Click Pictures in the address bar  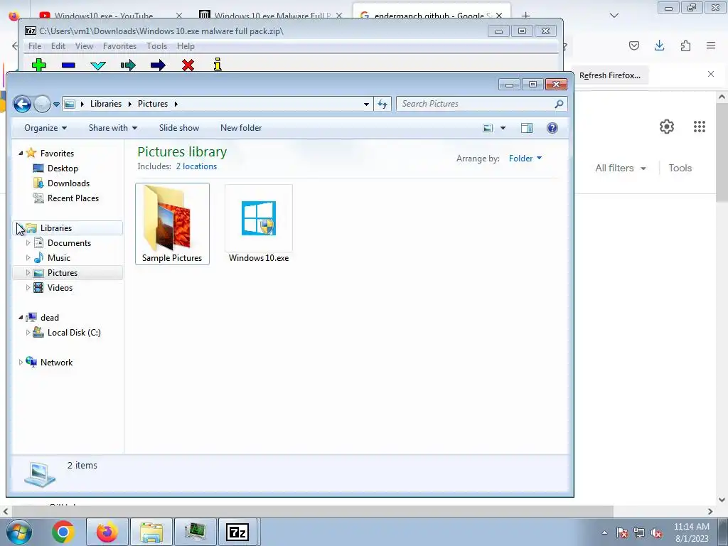pos(153,104)
